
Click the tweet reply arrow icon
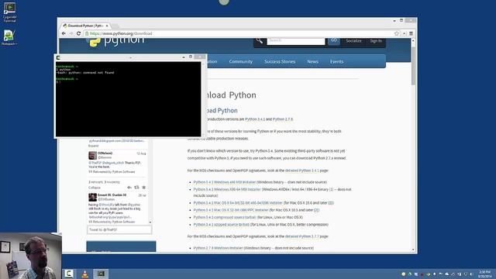129,188
